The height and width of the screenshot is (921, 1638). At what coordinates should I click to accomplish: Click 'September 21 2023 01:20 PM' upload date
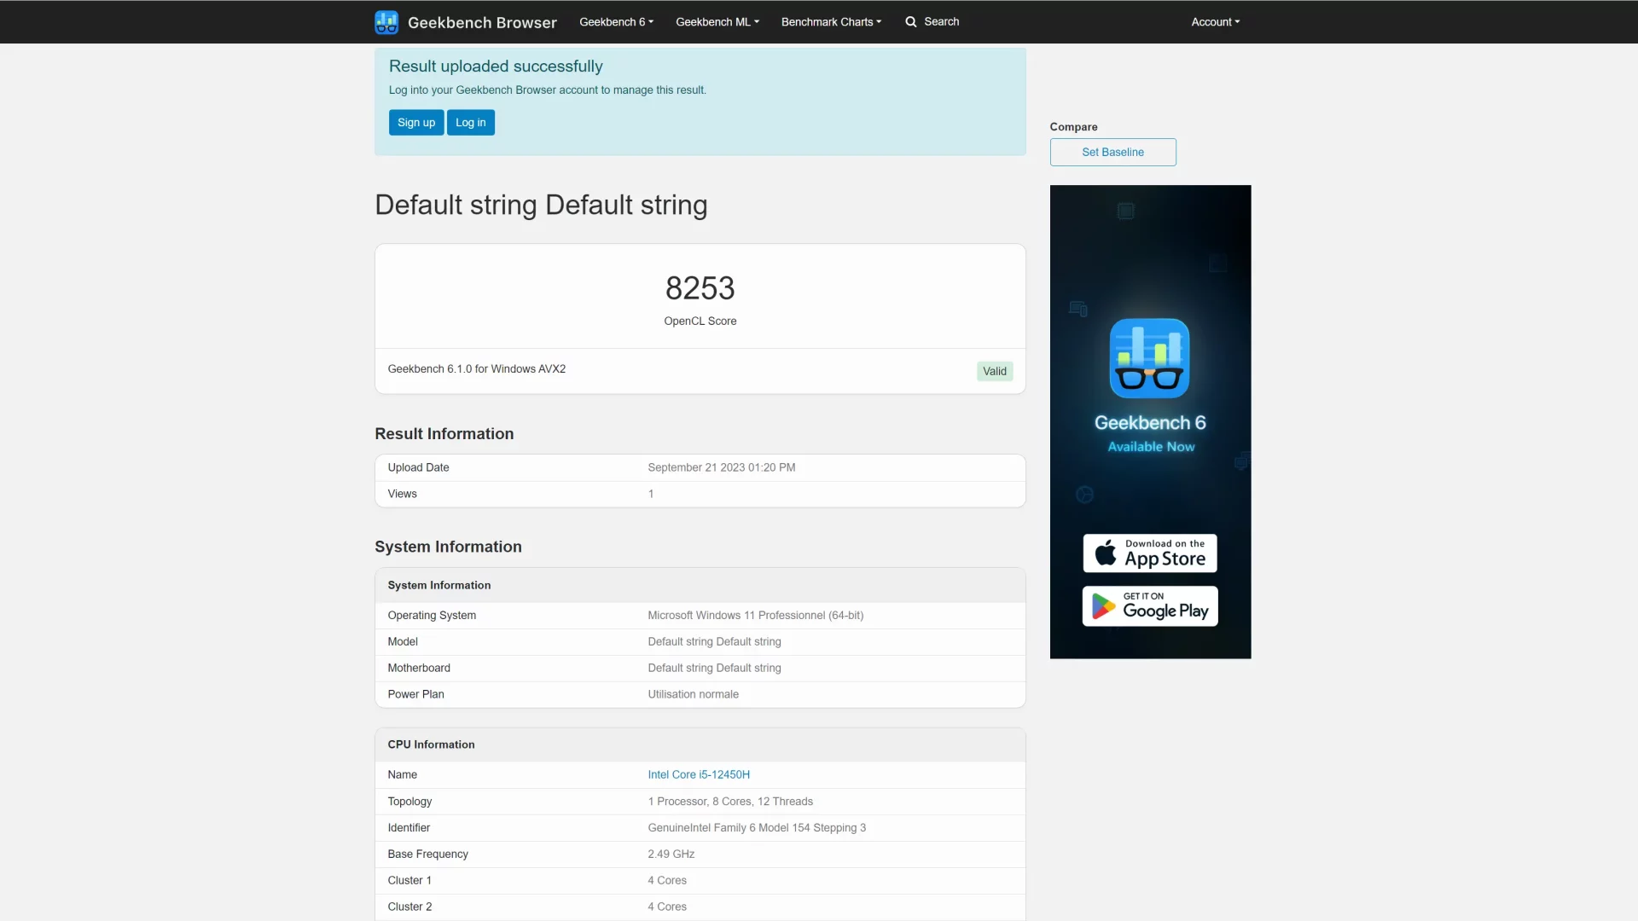coord(722,468)
